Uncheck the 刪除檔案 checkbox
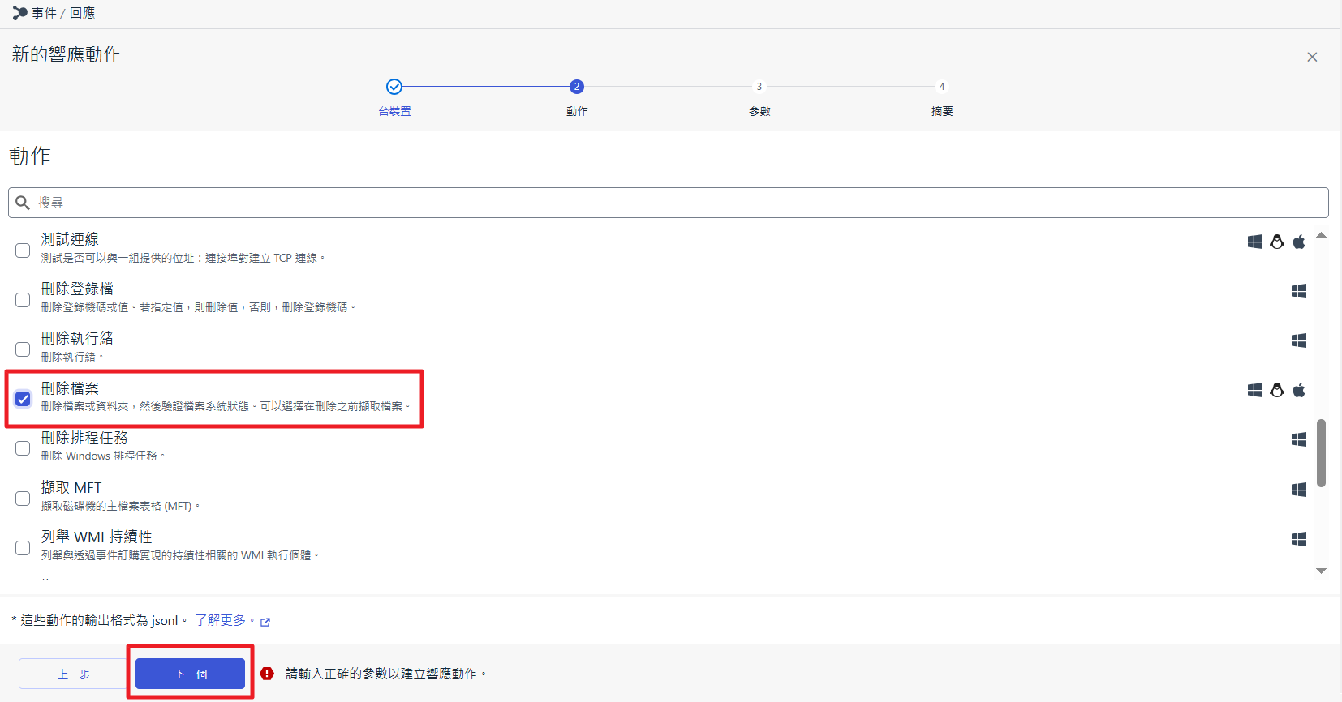Viewport: 1342px width, 702px height. 23,399
